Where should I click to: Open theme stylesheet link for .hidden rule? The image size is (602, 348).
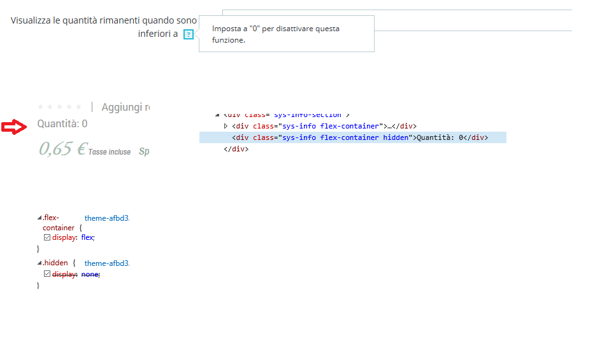pos(106,263)
